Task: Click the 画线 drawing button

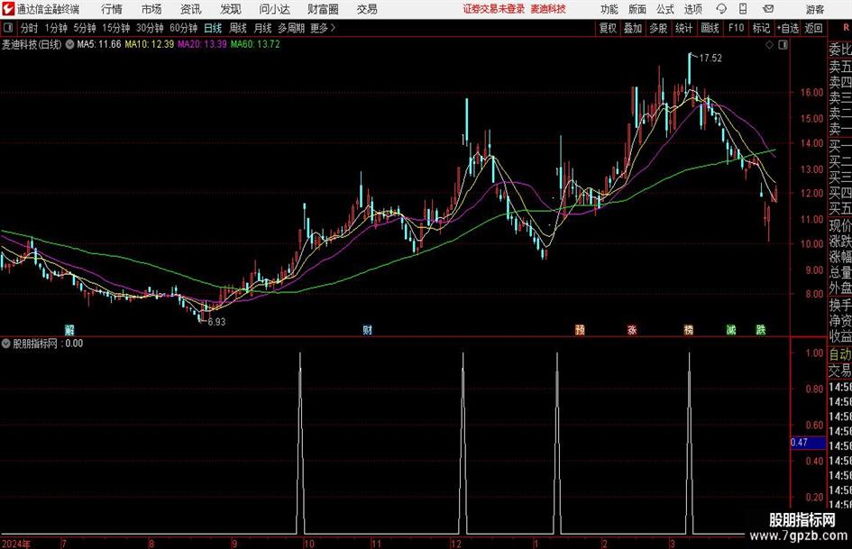Action: point(710,28)
